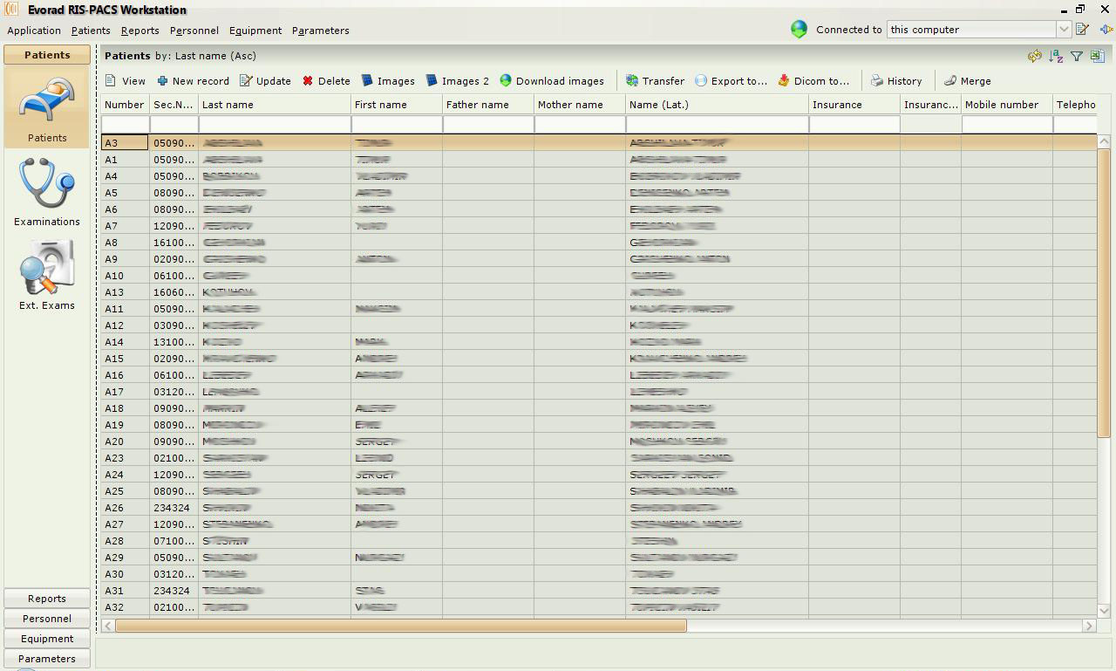Click the edit connection icon
Screen dimensions: 1116x671
[1083, 30]
